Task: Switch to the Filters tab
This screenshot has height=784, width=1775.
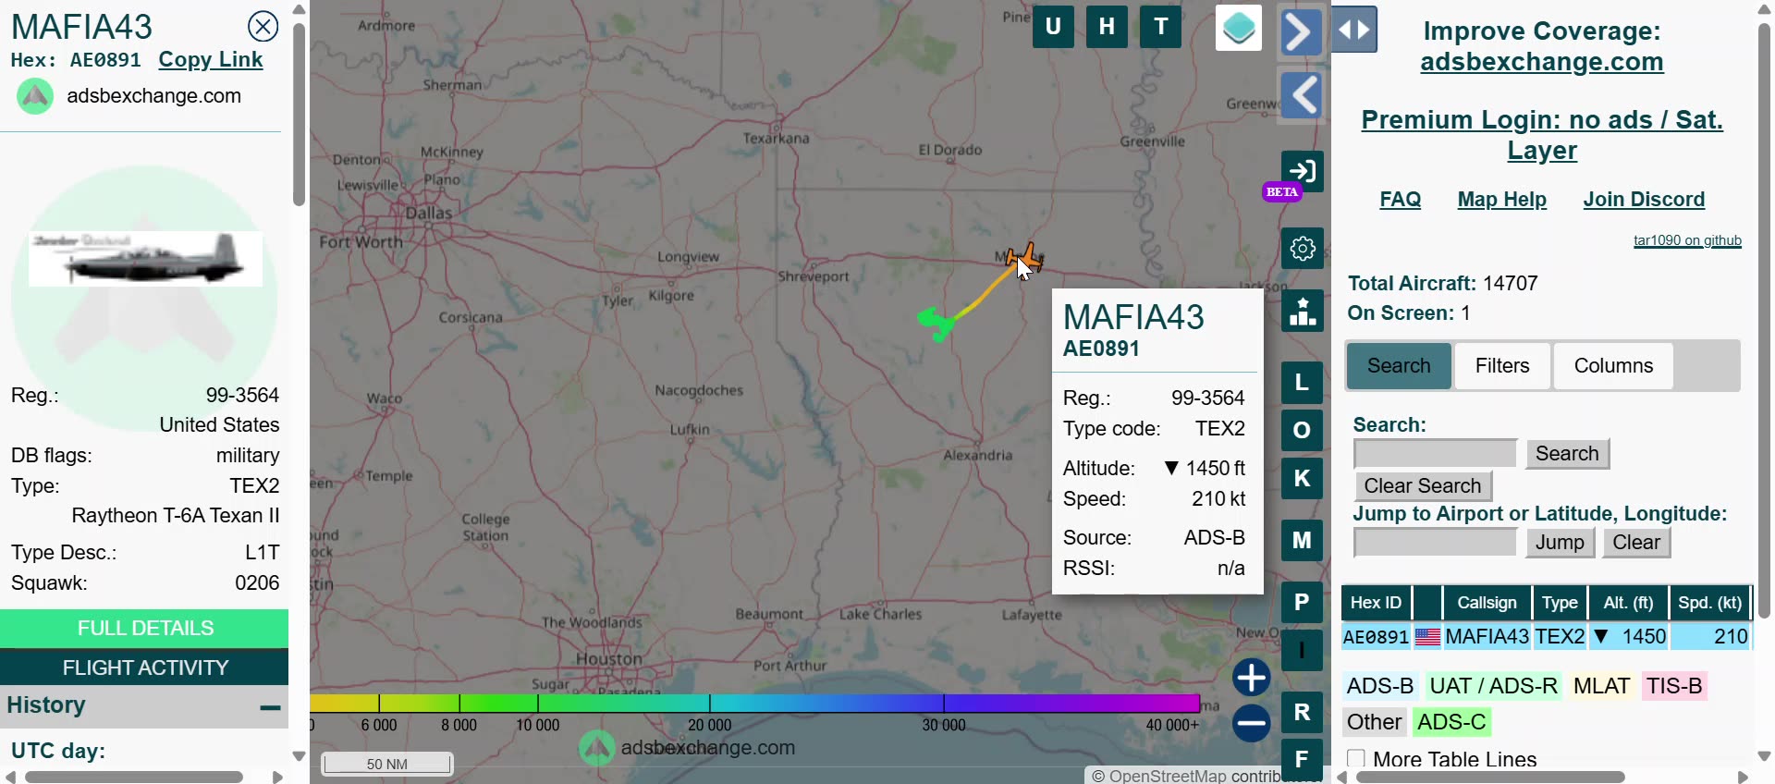Action: click(x=1501, y=366)
